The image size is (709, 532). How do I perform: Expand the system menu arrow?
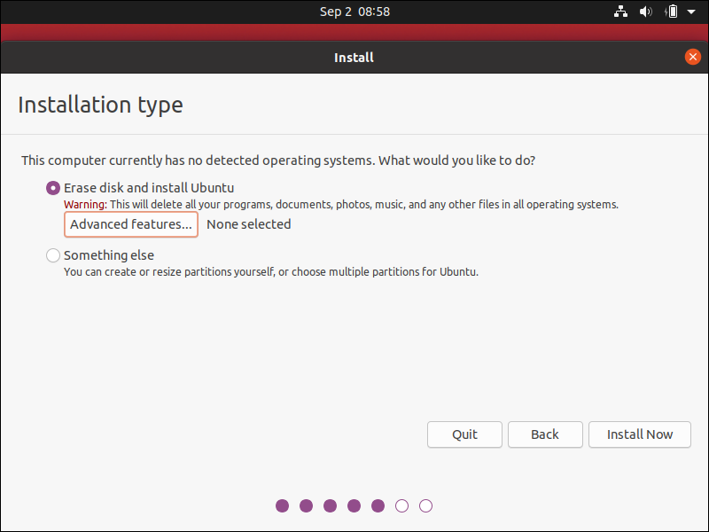pyautogui.click(x=691, y=12)
